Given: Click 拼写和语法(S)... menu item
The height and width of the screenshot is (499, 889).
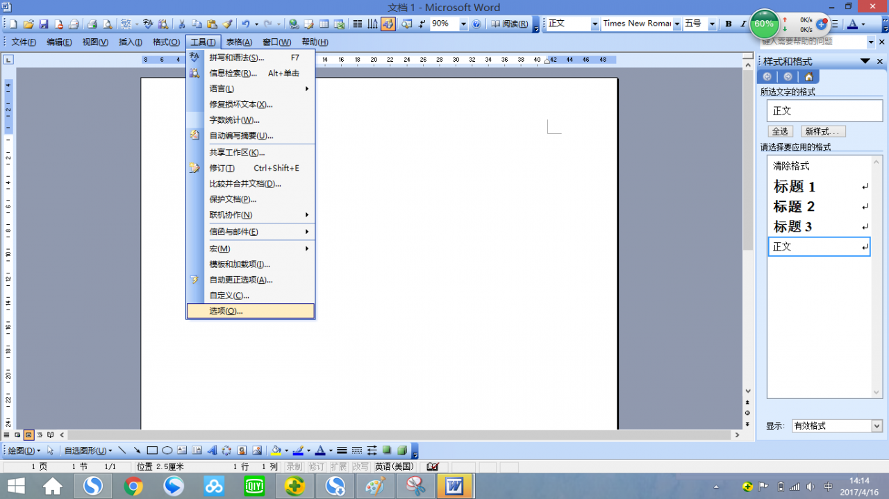Looking at the screenshot, I should 251,58.
